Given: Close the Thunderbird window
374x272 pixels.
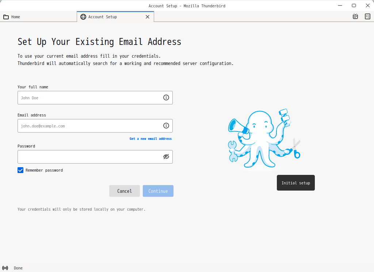Looking at the screenshot, I should tap(367, 5).
